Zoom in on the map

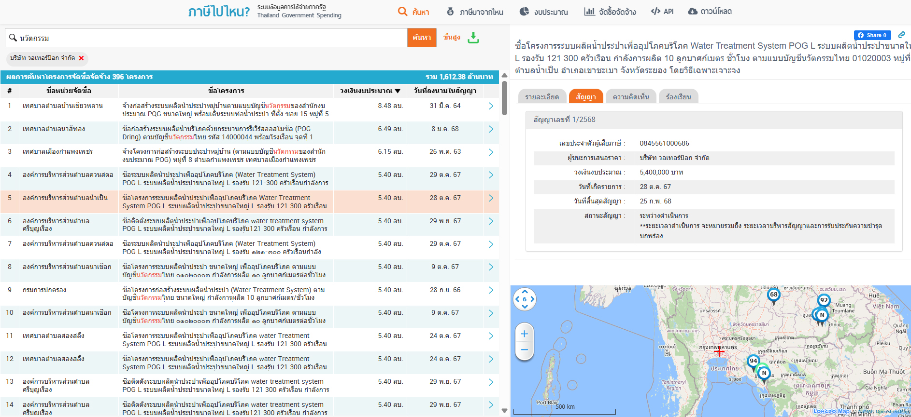point(524,334)
